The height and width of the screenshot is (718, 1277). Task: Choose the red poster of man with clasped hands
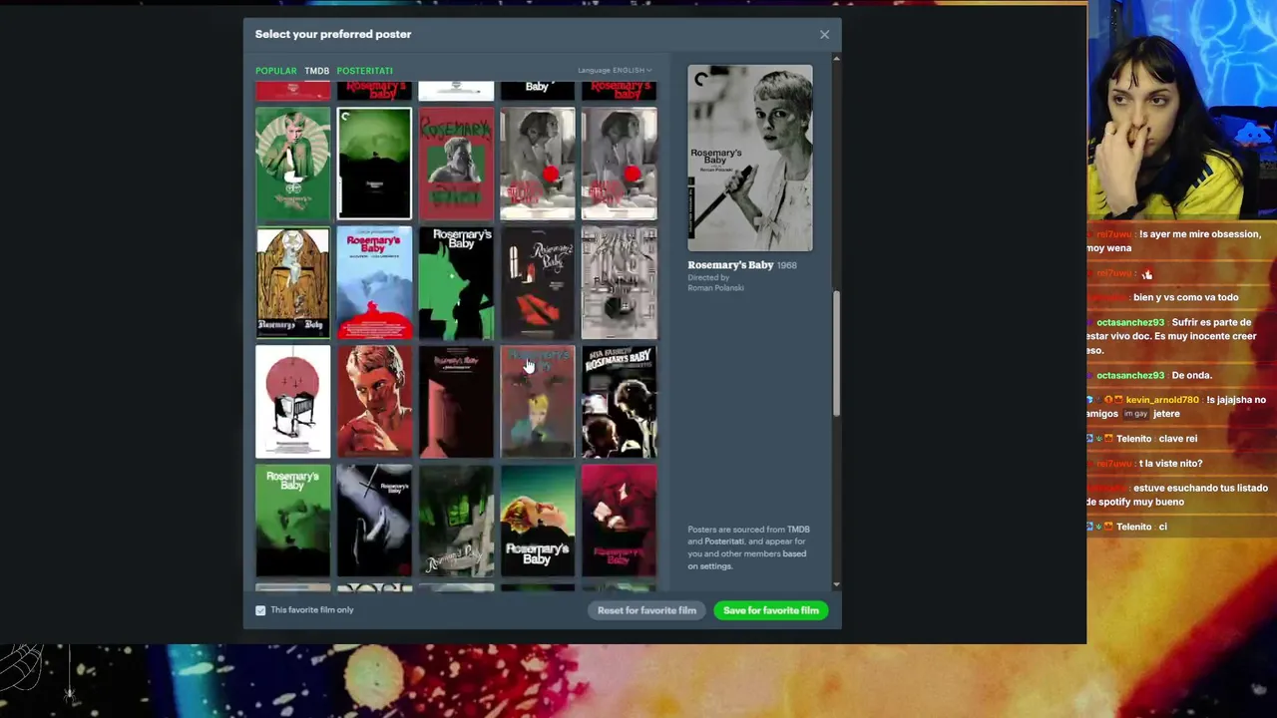click(x=374, y=402)
